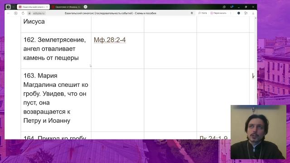The height and width of the screenshot is (163, 290).
Task: Open the more options dots in address bar
Action: (231, 13)
